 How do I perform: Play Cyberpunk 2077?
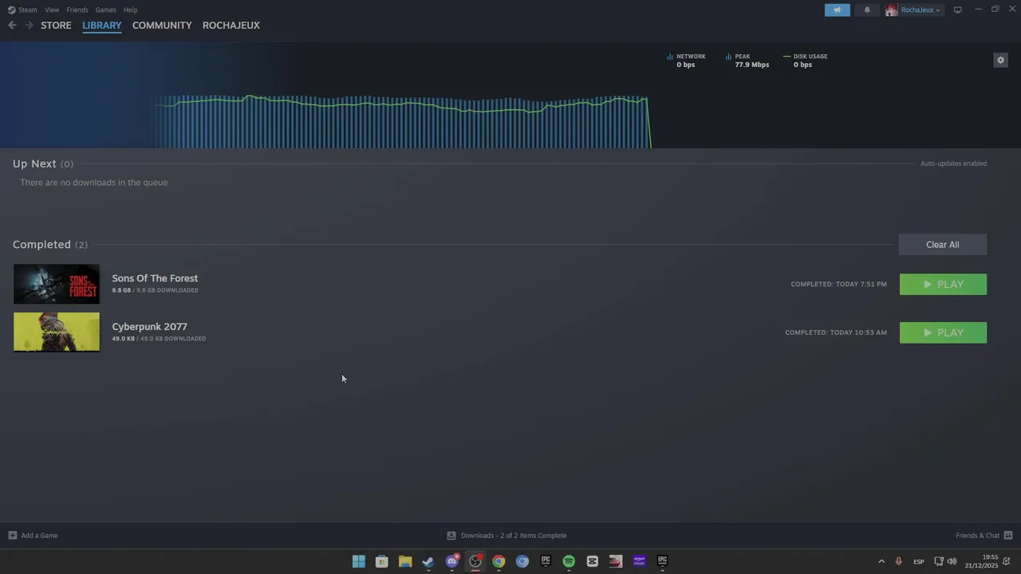pyautogui.click(x=943, y=332)
